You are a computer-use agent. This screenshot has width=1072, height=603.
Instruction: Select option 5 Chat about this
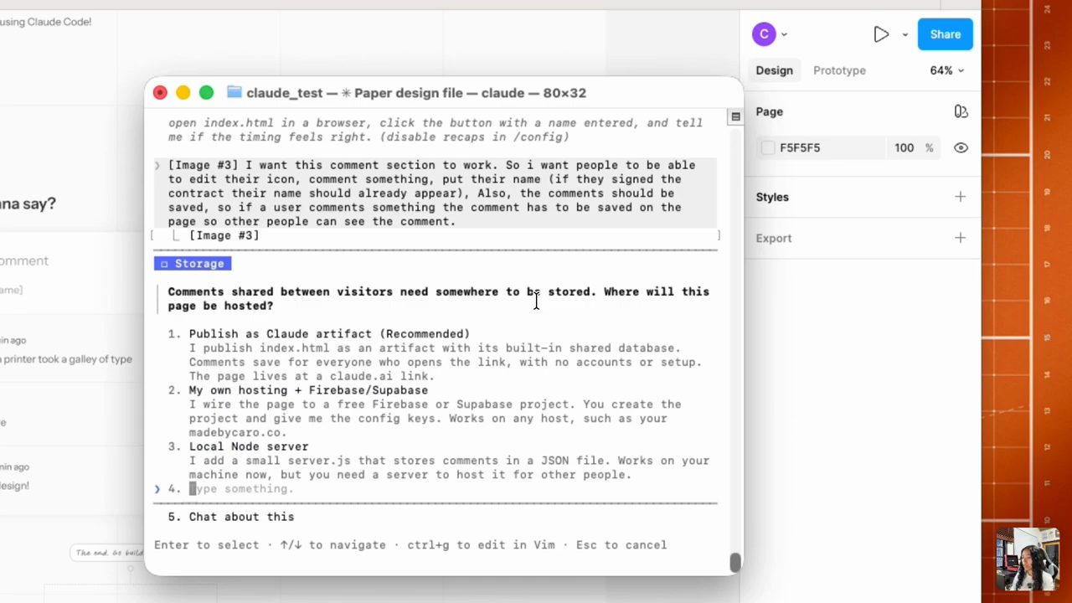241,517
